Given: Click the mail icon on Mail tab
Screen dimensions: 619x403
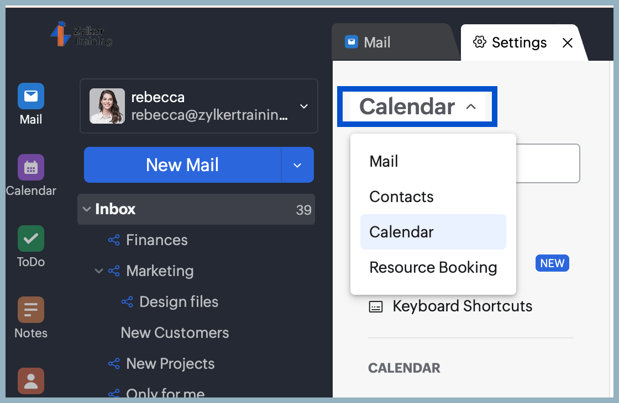Looking at the screenshot, I should (x=352, y=42).
